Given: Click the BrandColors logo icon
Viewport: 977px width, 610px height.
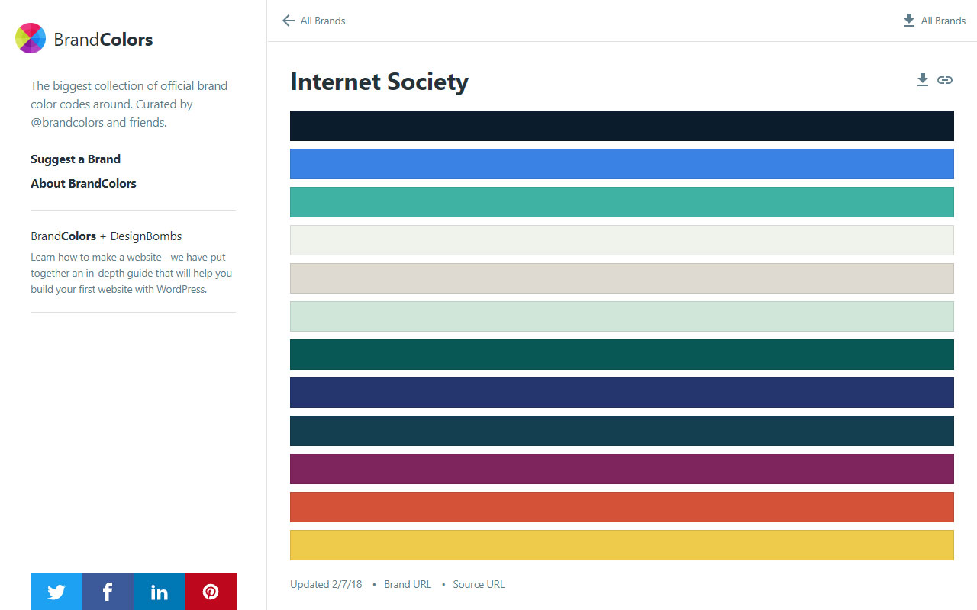Looking at the screenshot, I should pyautogui.click(x=31, y=37).
